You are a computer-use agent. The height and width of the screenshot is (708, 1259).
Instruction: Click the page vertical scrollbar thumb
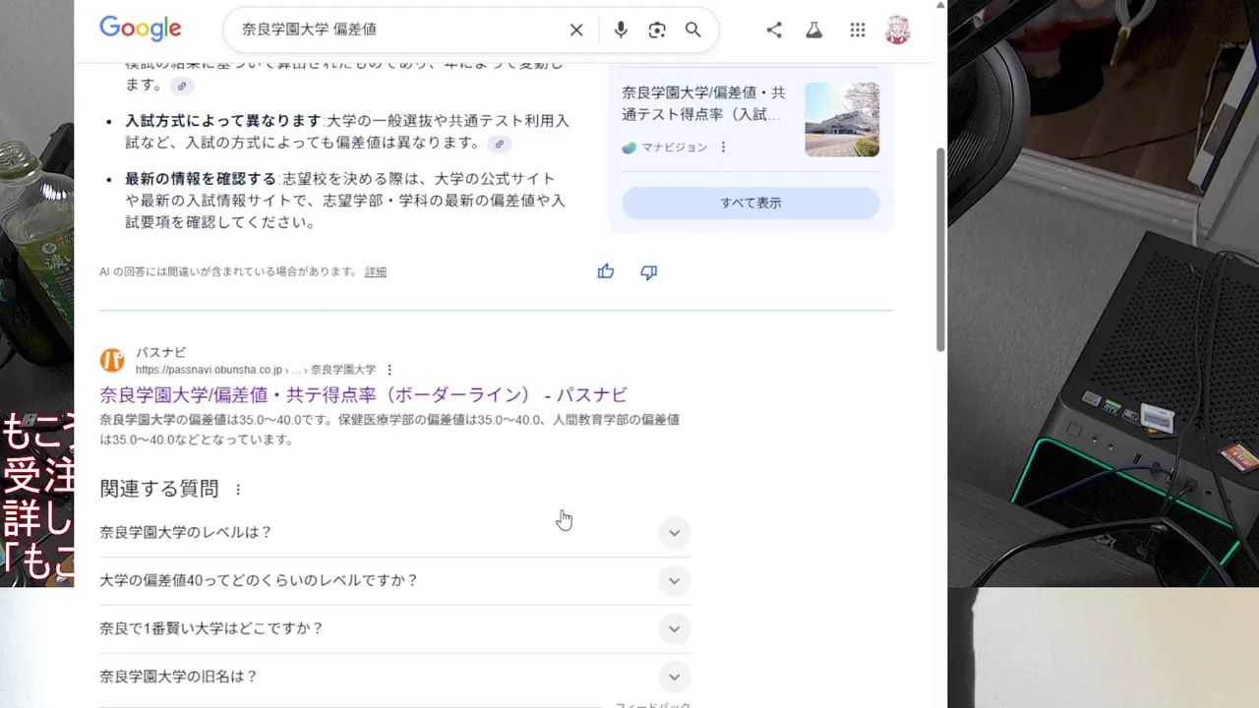tap(940, 250)
